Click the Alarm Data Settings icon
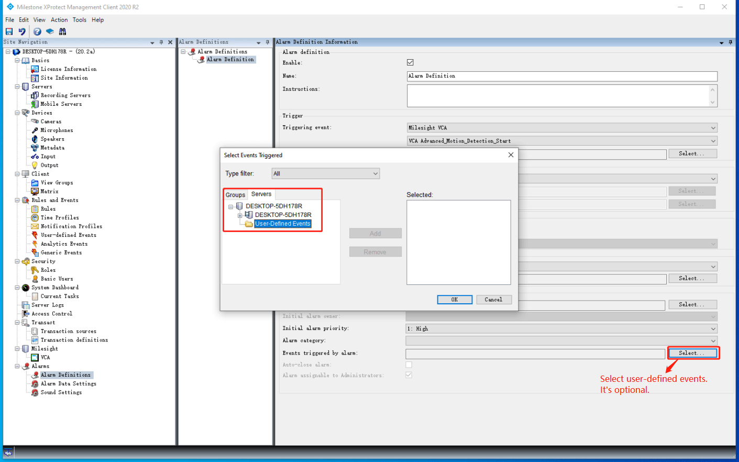The image size is (739, 462). pyautogui.click(x=35, y=384)
